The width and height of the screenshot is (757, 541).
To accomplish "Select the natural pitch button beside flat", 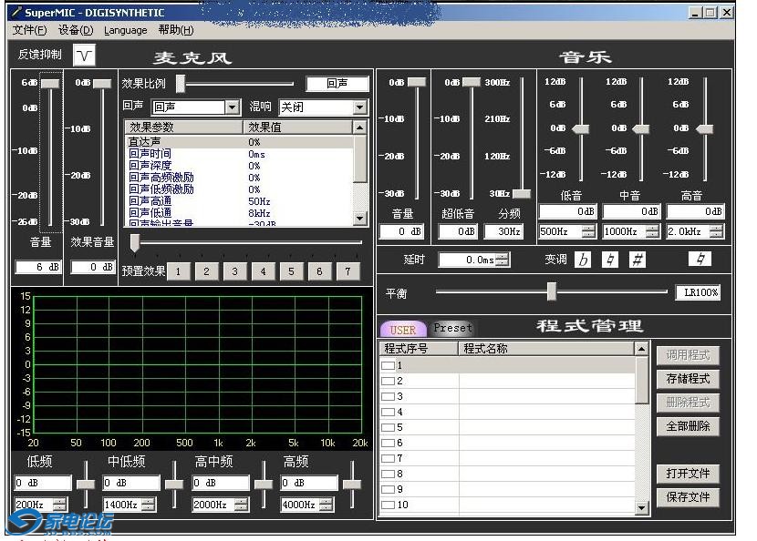I will point(610,260).
